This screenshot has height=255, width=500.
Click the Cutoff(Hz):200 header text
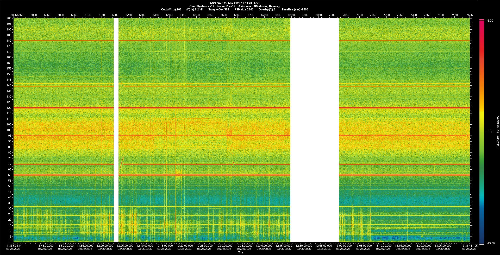[x=171, y=9]
